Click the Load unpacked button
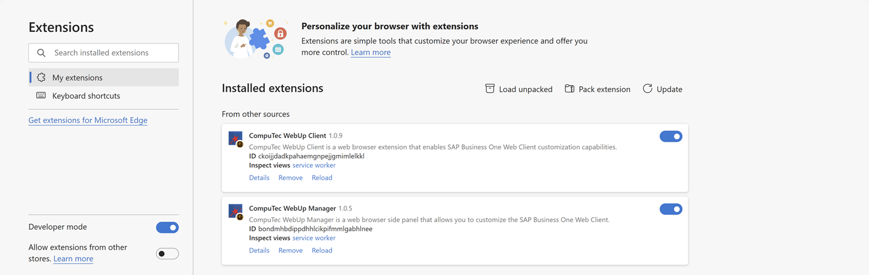This screenshot has width=869, height=275. pos(519,89)
